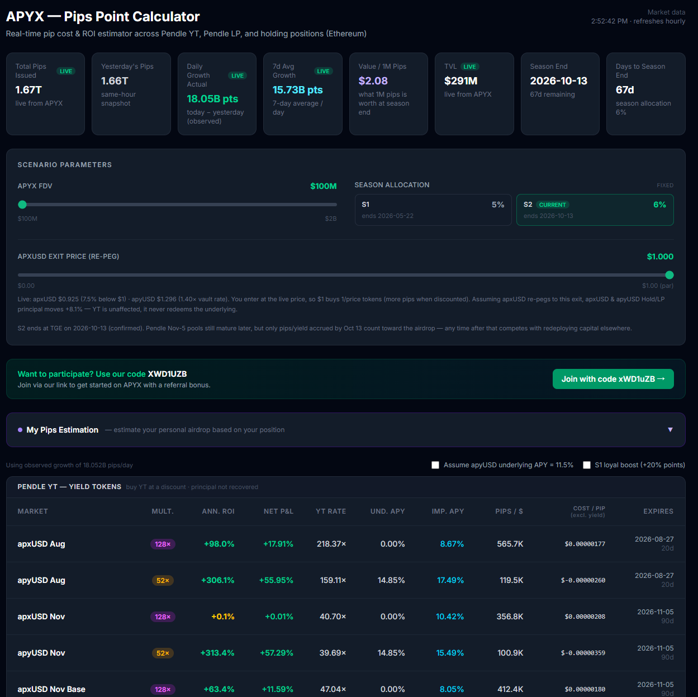Sort table by EXPIRES column header
Viewport: 698px width, 697px height.
click(x=658, y=511)
